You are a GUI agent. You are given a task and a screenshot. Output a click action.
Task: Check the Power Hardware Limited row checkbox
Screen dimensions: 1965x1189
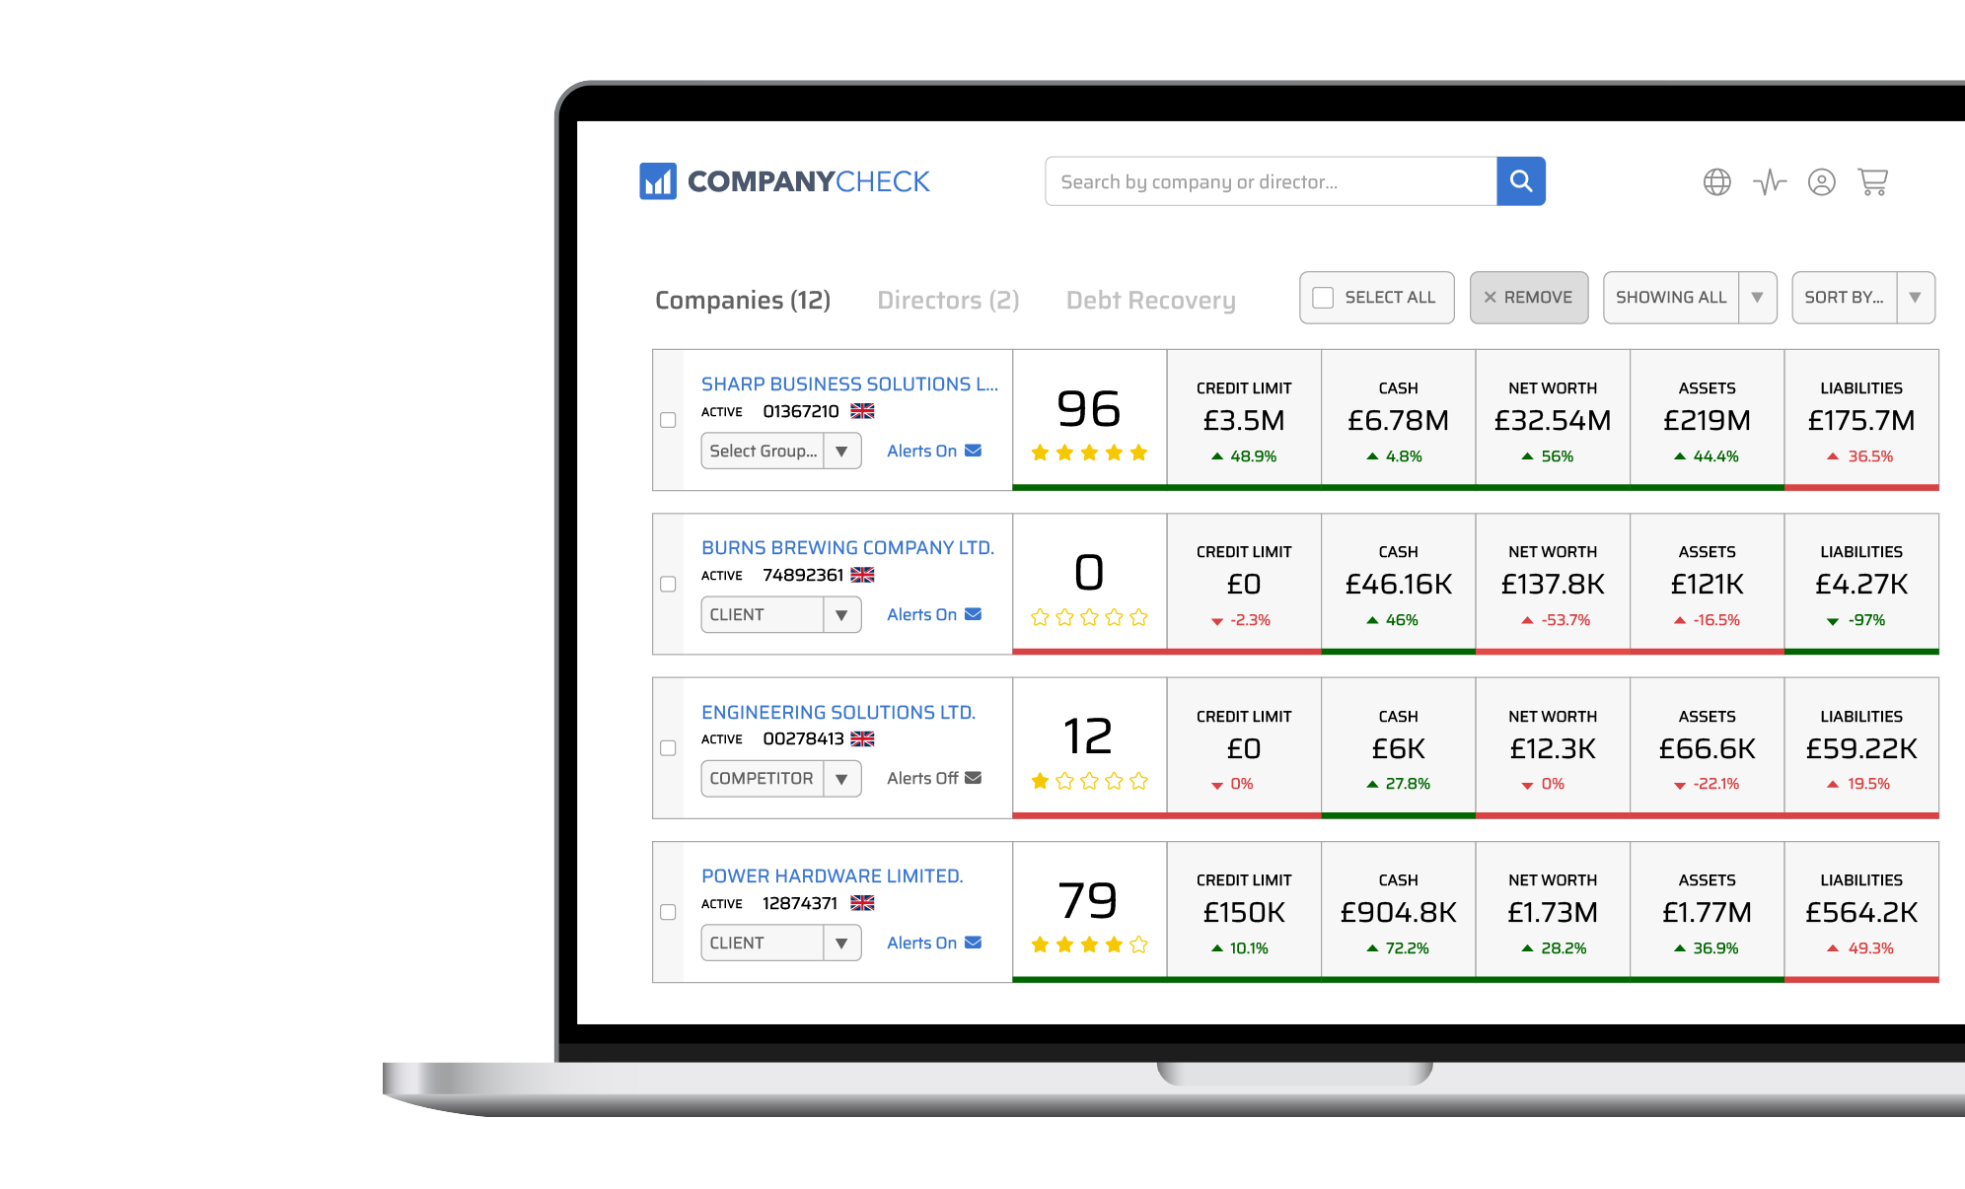[x=668, y=912]
